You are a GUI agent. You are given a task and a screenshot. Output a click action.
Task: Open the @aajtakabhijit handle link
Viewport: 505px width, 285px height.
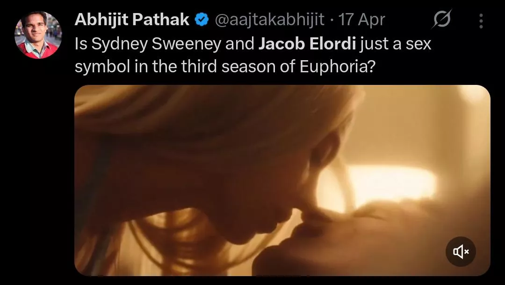point(269,20)
